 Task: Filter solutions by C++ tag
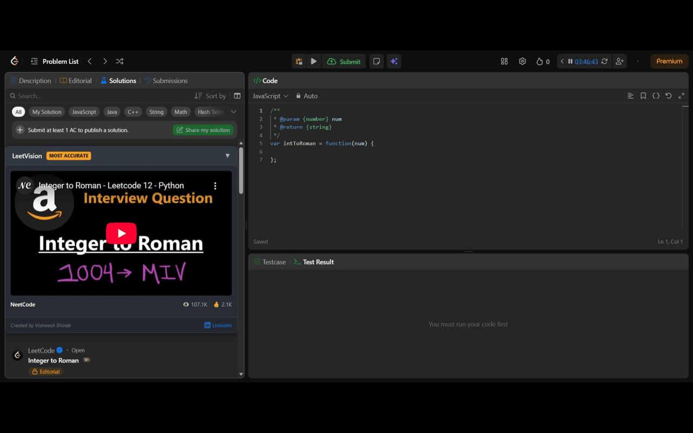tap(133, 112)
